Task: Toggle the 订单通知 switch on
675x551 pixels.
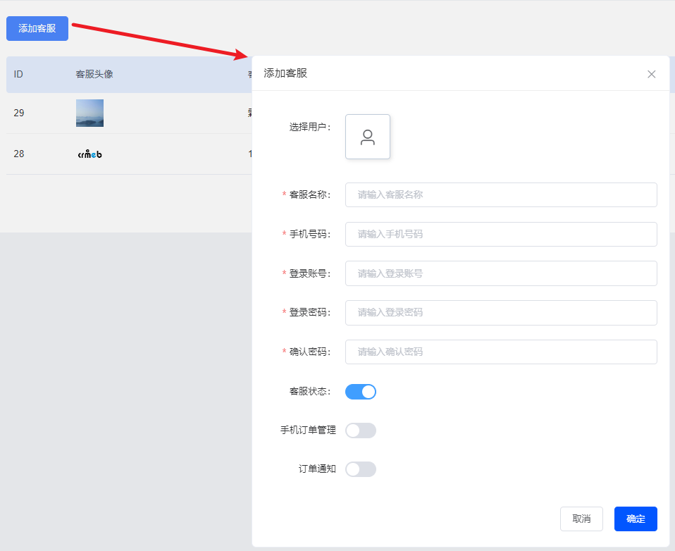Action: click(x=361, y=469)
